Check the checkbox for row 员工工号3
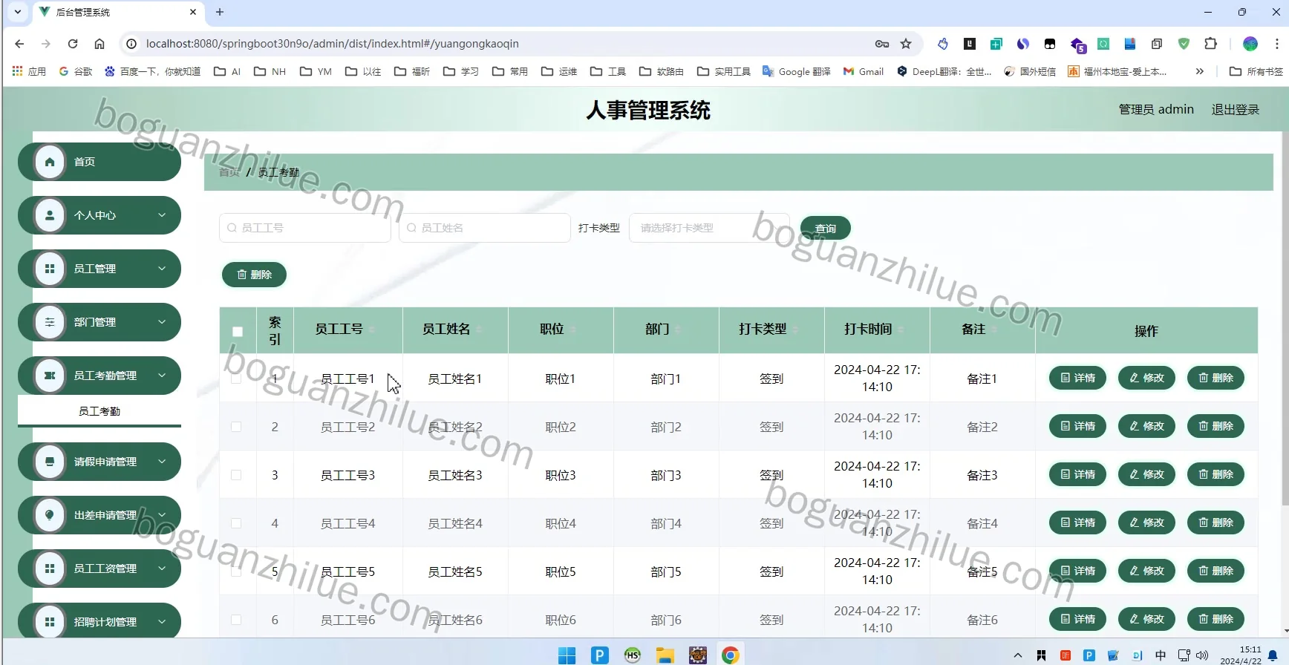 tap(236, 475)
